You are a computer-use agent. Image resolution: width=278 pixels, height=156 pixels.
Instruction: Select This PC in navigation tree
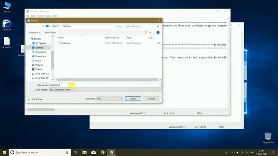[x=36, y=39]
